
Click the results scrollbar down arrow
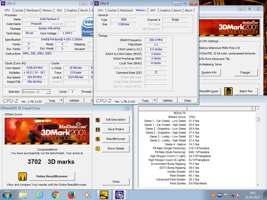click(258, 185)
